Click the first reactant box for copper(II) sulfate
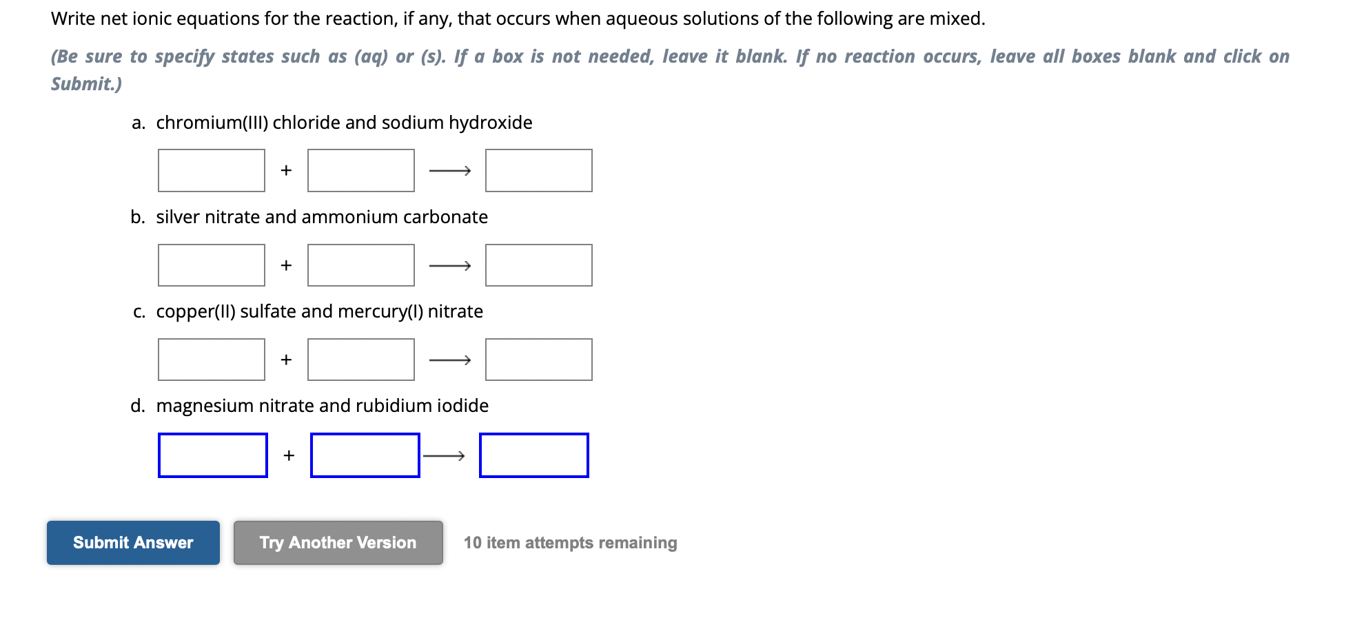This screenshot has height=642, width=1355. pyautogui.click(x=212, y=359)
